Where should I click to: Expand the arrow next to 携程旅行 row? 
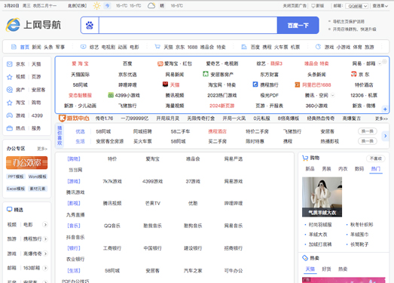(x=45, y=239)
